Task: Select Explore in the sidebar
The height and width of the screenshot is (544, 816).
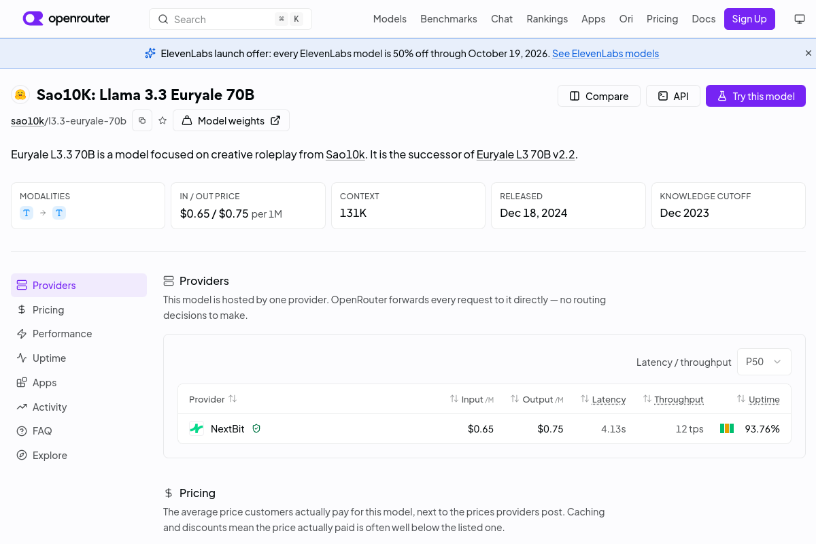Action: pos(79,455)
